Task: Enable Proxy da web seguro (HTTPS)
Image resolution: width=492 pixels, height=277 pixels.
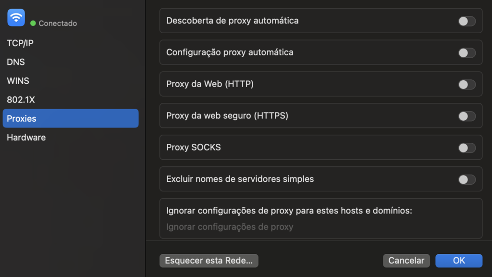Action: pyautogui.click(x=466, y=115)
